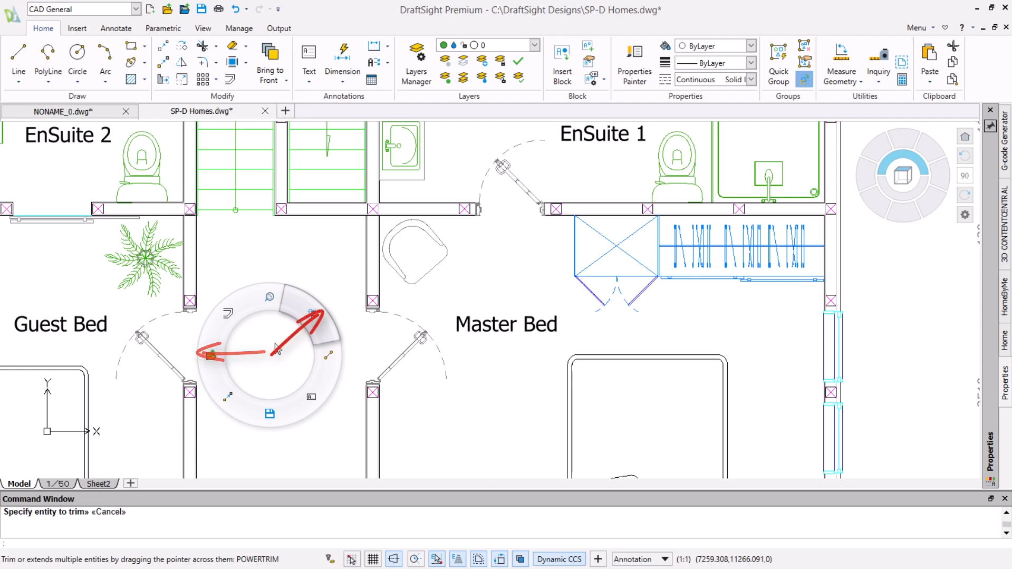Viewport: 1012px width, 569px height.
Task: Open the Annotate ribbon tab
Action: [116, 28]
